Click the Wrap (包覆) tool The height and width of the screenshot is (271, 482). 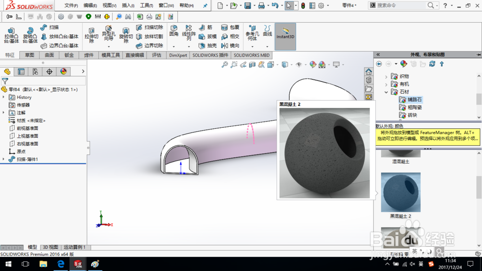click(x=230, y=27)
